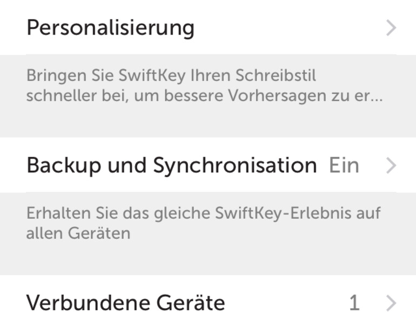Click the "Bringen Sie SwiftKey Ihren Schreibstil" description
The image size is (416, 312).
pyautogui.click(x=171, y=76)
